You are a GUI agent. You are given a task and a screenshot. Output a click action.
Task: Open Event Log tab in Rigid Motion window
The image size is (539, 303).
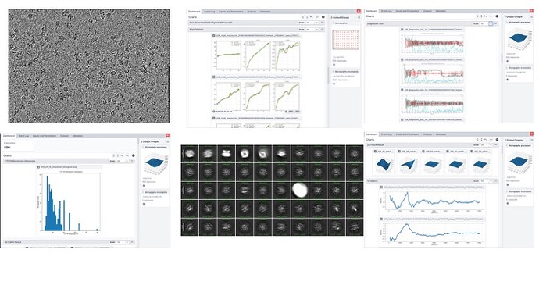click(209, 12)
